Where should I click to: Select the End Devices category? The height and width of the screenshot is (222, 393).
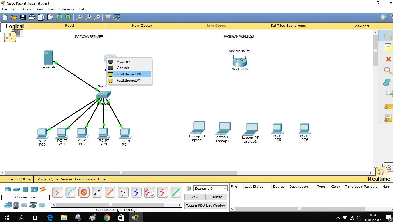pyautogui.click(x=8, y=205)
